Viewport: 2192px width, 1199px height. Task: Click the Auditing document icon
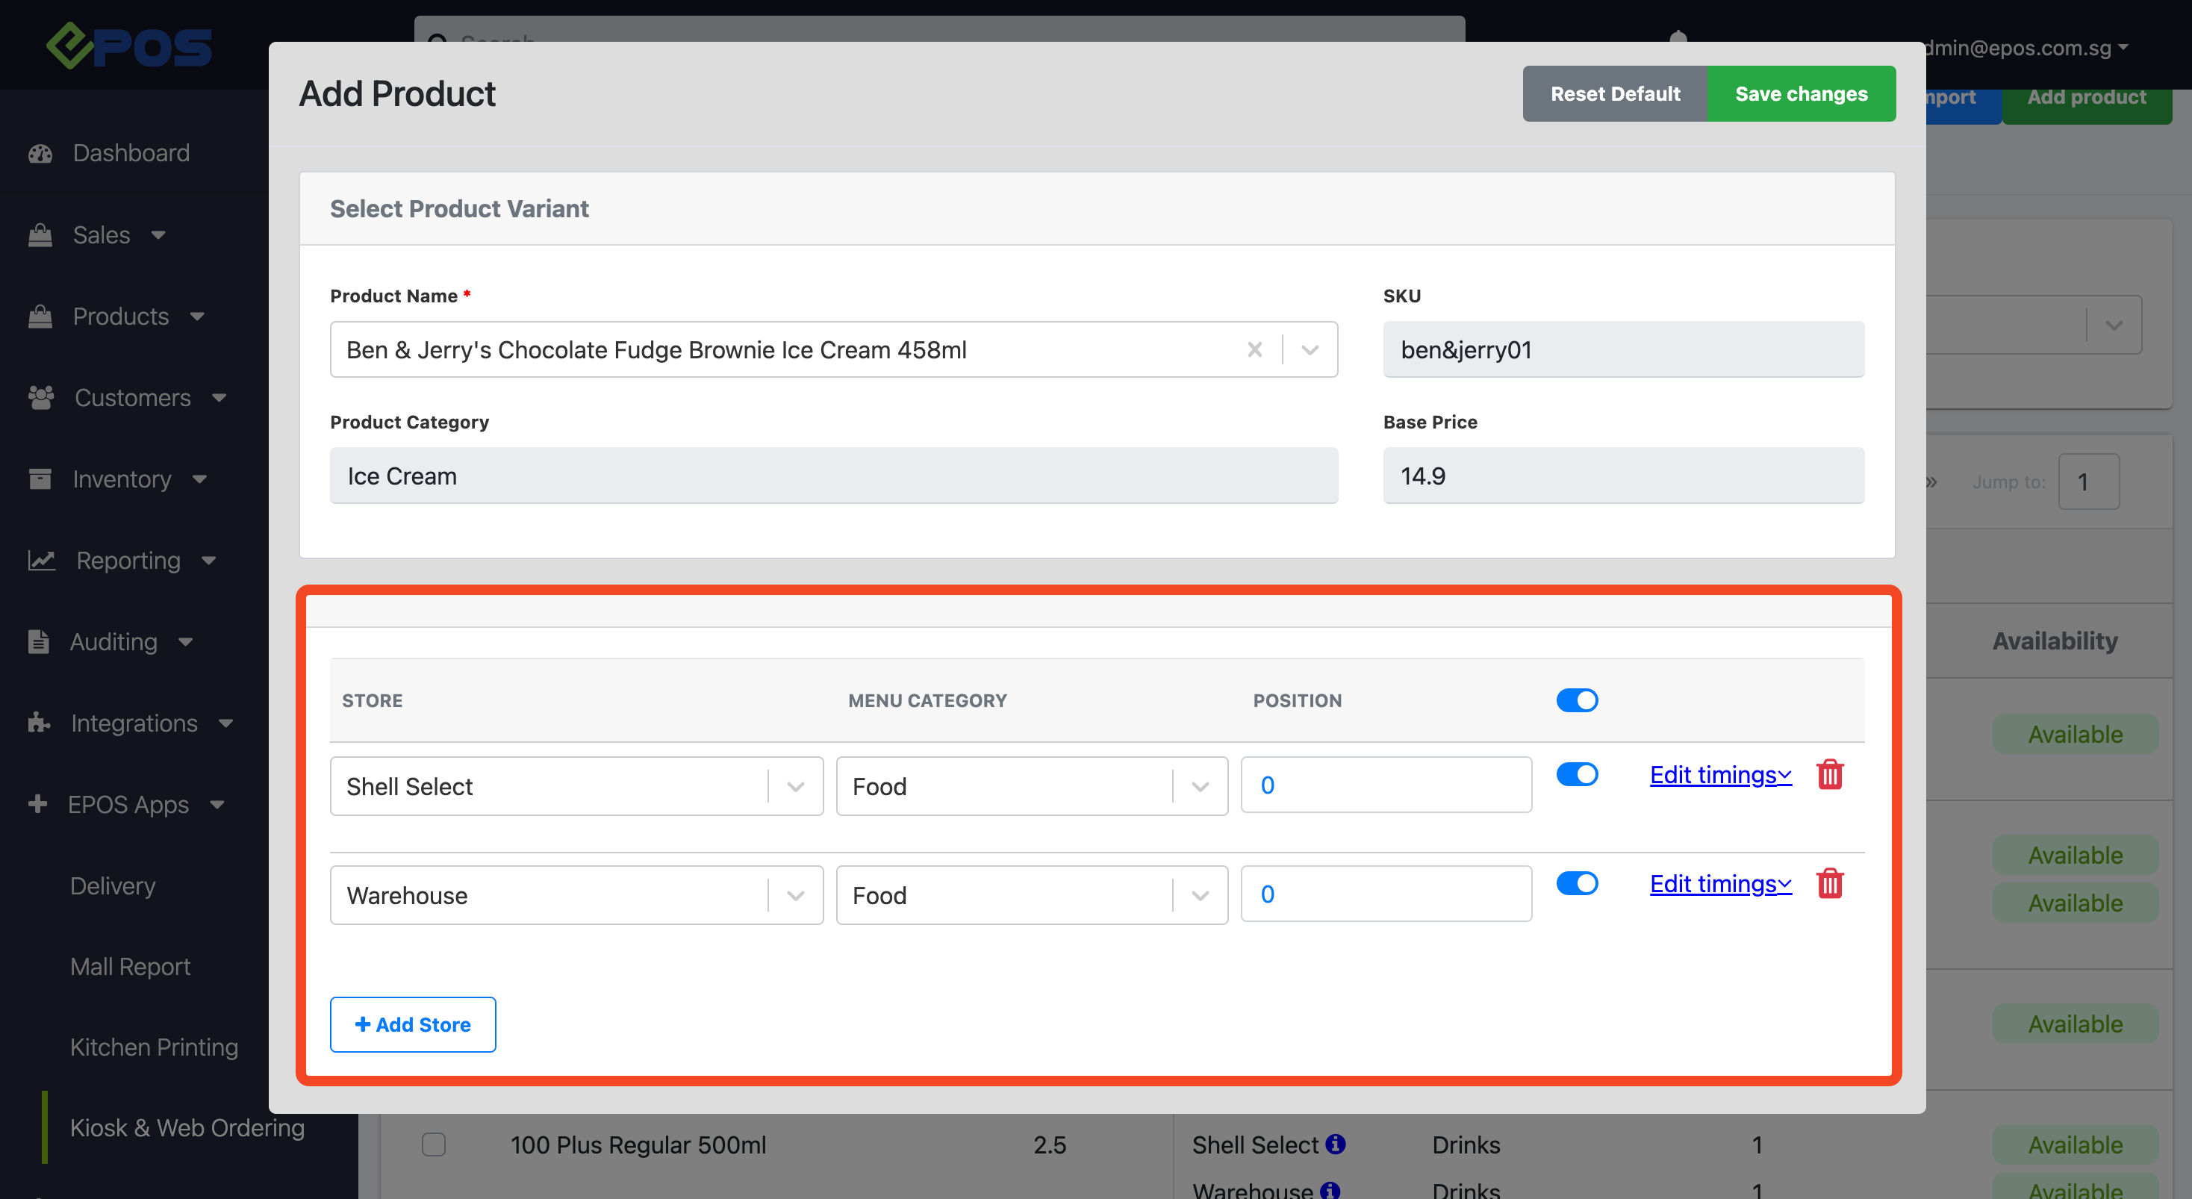(x=38, y=641)
